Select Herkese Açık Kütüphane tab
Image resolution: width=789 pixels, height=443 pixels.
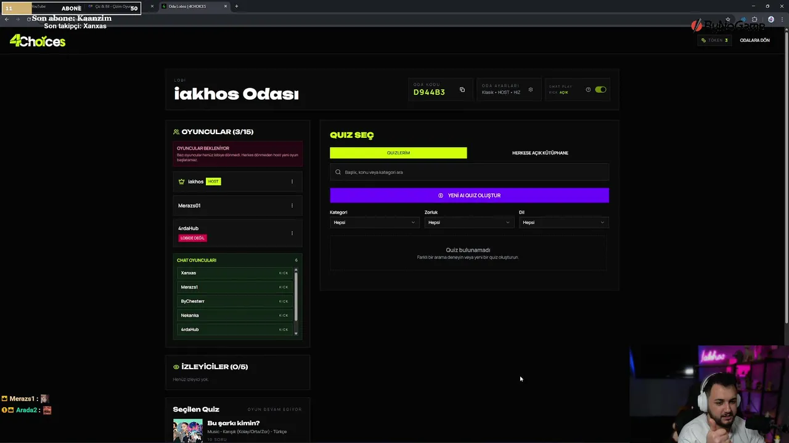540,153
